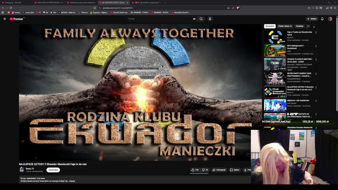This screenshot has width=338, height=190.
Task: Click the address bar URL
Action: [118, 8]
